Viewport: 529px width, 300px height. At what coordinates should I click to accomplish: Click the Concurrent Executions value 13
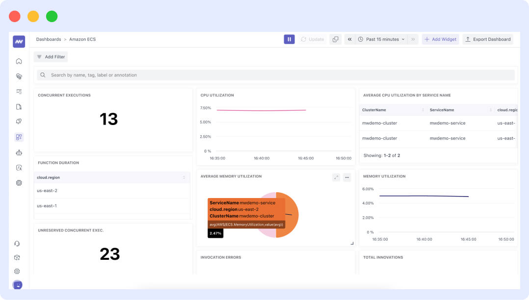pos(108,119)
